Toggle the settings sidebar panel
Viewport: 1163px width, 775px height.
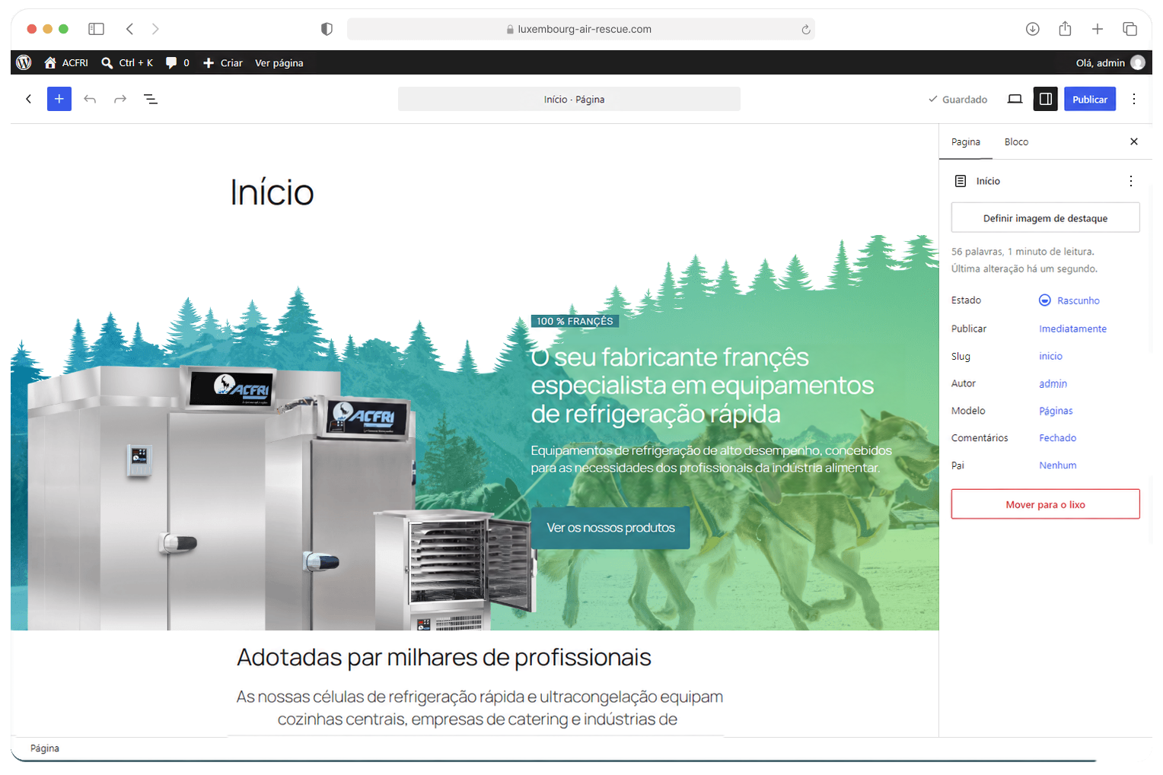1045,99
